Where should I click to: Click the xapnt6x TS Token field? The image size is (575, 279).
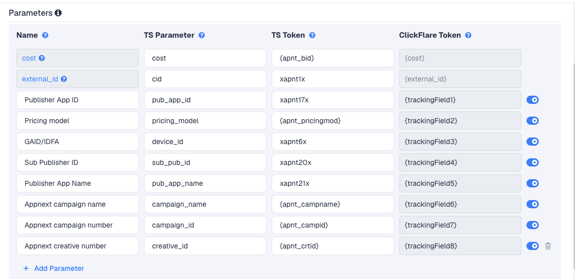[332, 142]
